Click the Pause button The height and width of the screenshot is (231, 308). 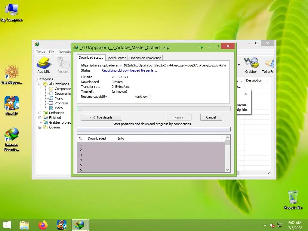pos(179,117)
